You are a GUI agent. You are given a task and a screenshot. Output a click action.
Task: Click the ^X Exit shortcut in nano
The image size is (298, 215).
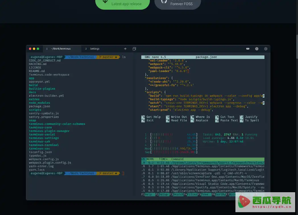pyautogui.click(x=148, y=120)
